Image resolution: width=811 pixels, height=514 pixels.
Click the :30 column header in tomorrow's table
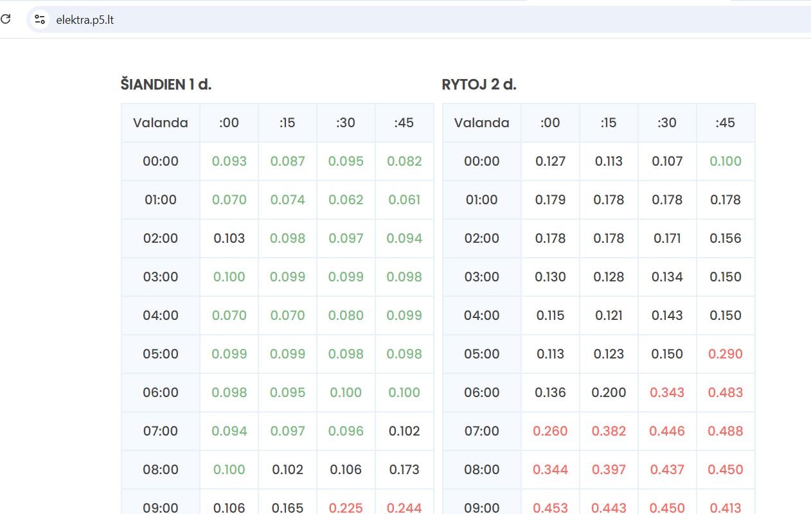(x=667, y=123)
